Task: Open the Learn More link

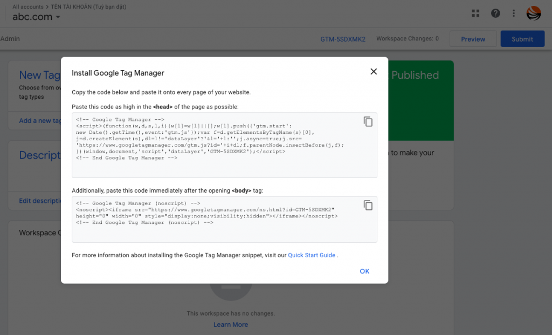Action: pos(231,324)
